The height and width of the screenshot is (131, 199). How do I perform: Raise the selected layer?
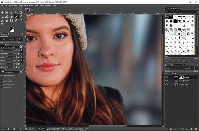pyautogui.click(x=175, y=129)
